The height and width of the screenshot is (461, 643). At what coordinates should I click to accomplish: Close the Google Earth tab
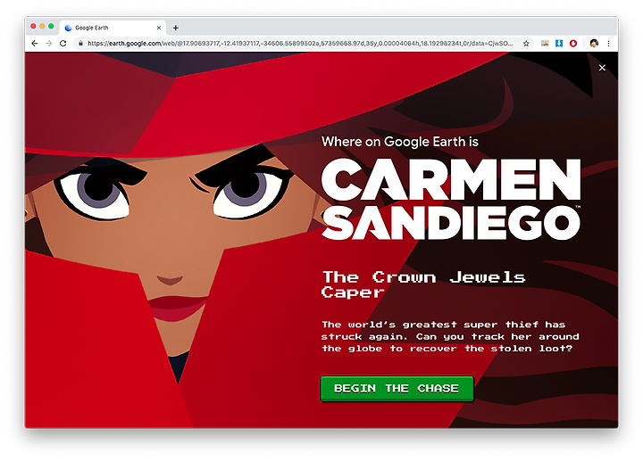point(159,28)
